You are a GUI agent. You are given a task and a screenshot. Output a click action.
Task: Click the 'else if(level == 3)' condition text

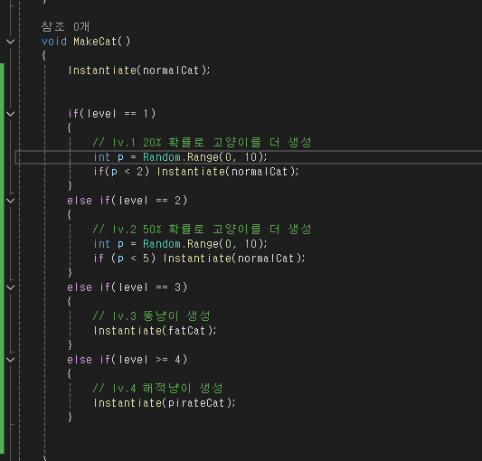[x=128, y=287]
